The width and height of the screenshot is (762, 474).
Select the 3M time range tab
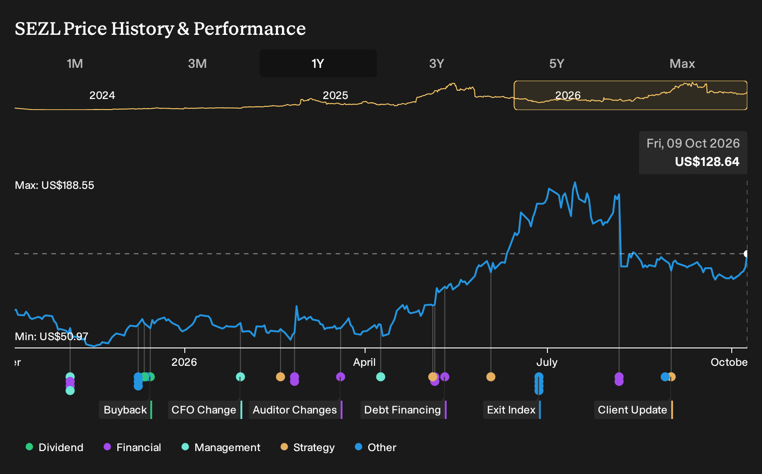197,63
